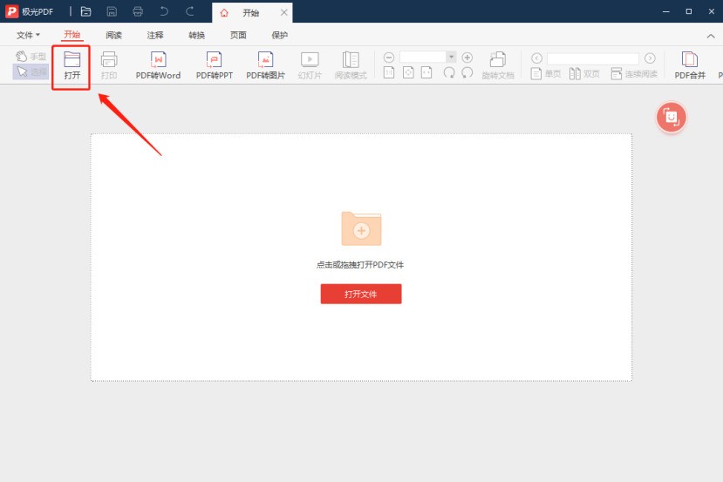Click the page number input field
The image size is (723, 482).
593,58
